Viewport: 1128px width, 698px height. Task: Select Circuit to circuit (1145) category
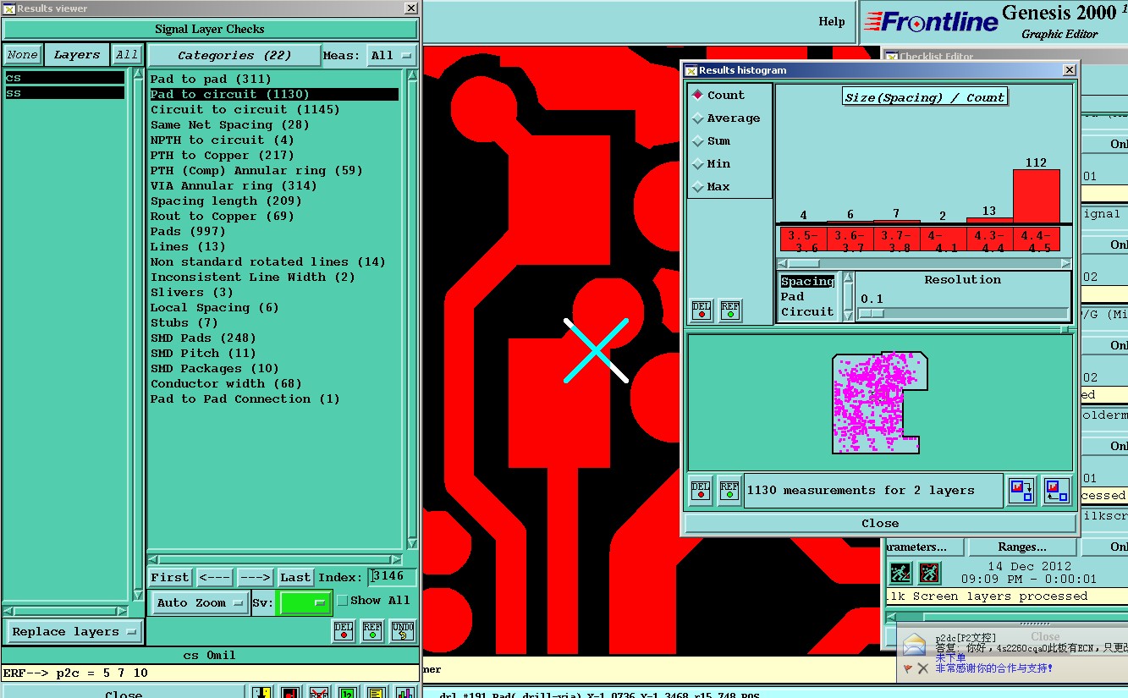[x=245, y=109]
